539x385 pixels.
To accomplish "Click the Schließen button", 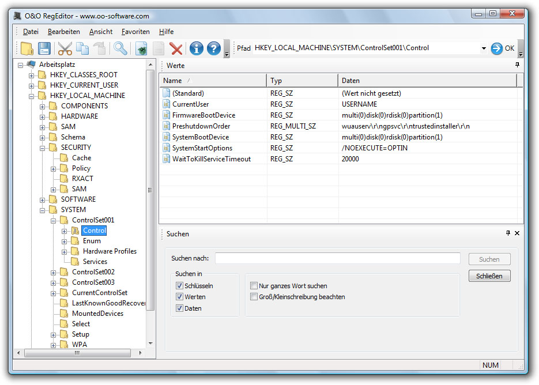I will [489, 276].
